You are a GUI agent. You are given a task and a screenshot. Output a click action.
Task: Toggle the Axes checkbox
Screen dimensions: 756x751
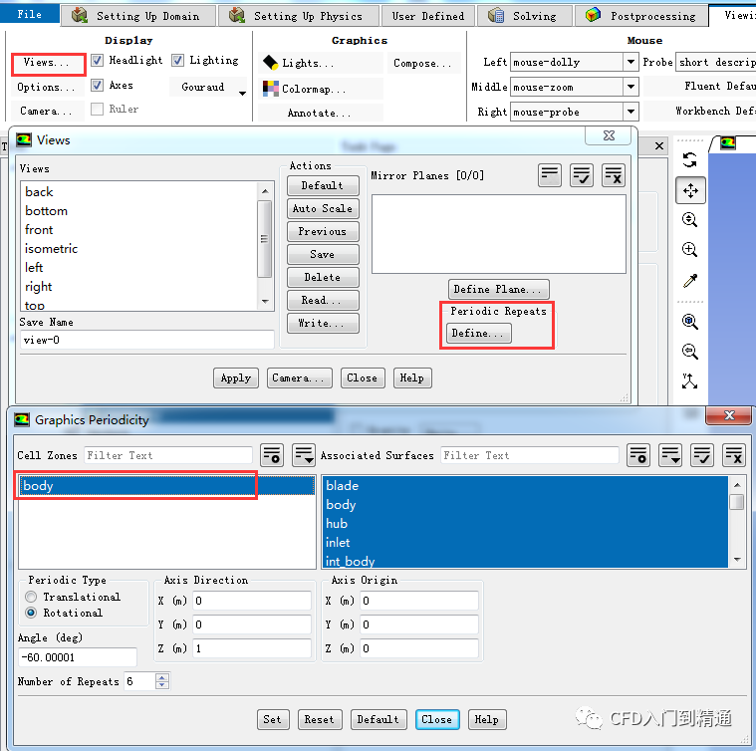click(97, 85)
